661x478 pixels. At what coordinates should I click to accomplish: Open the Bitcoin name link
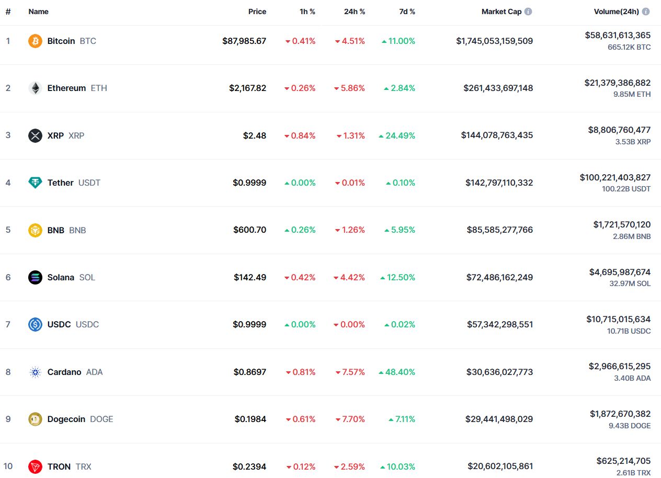(61, 41)
